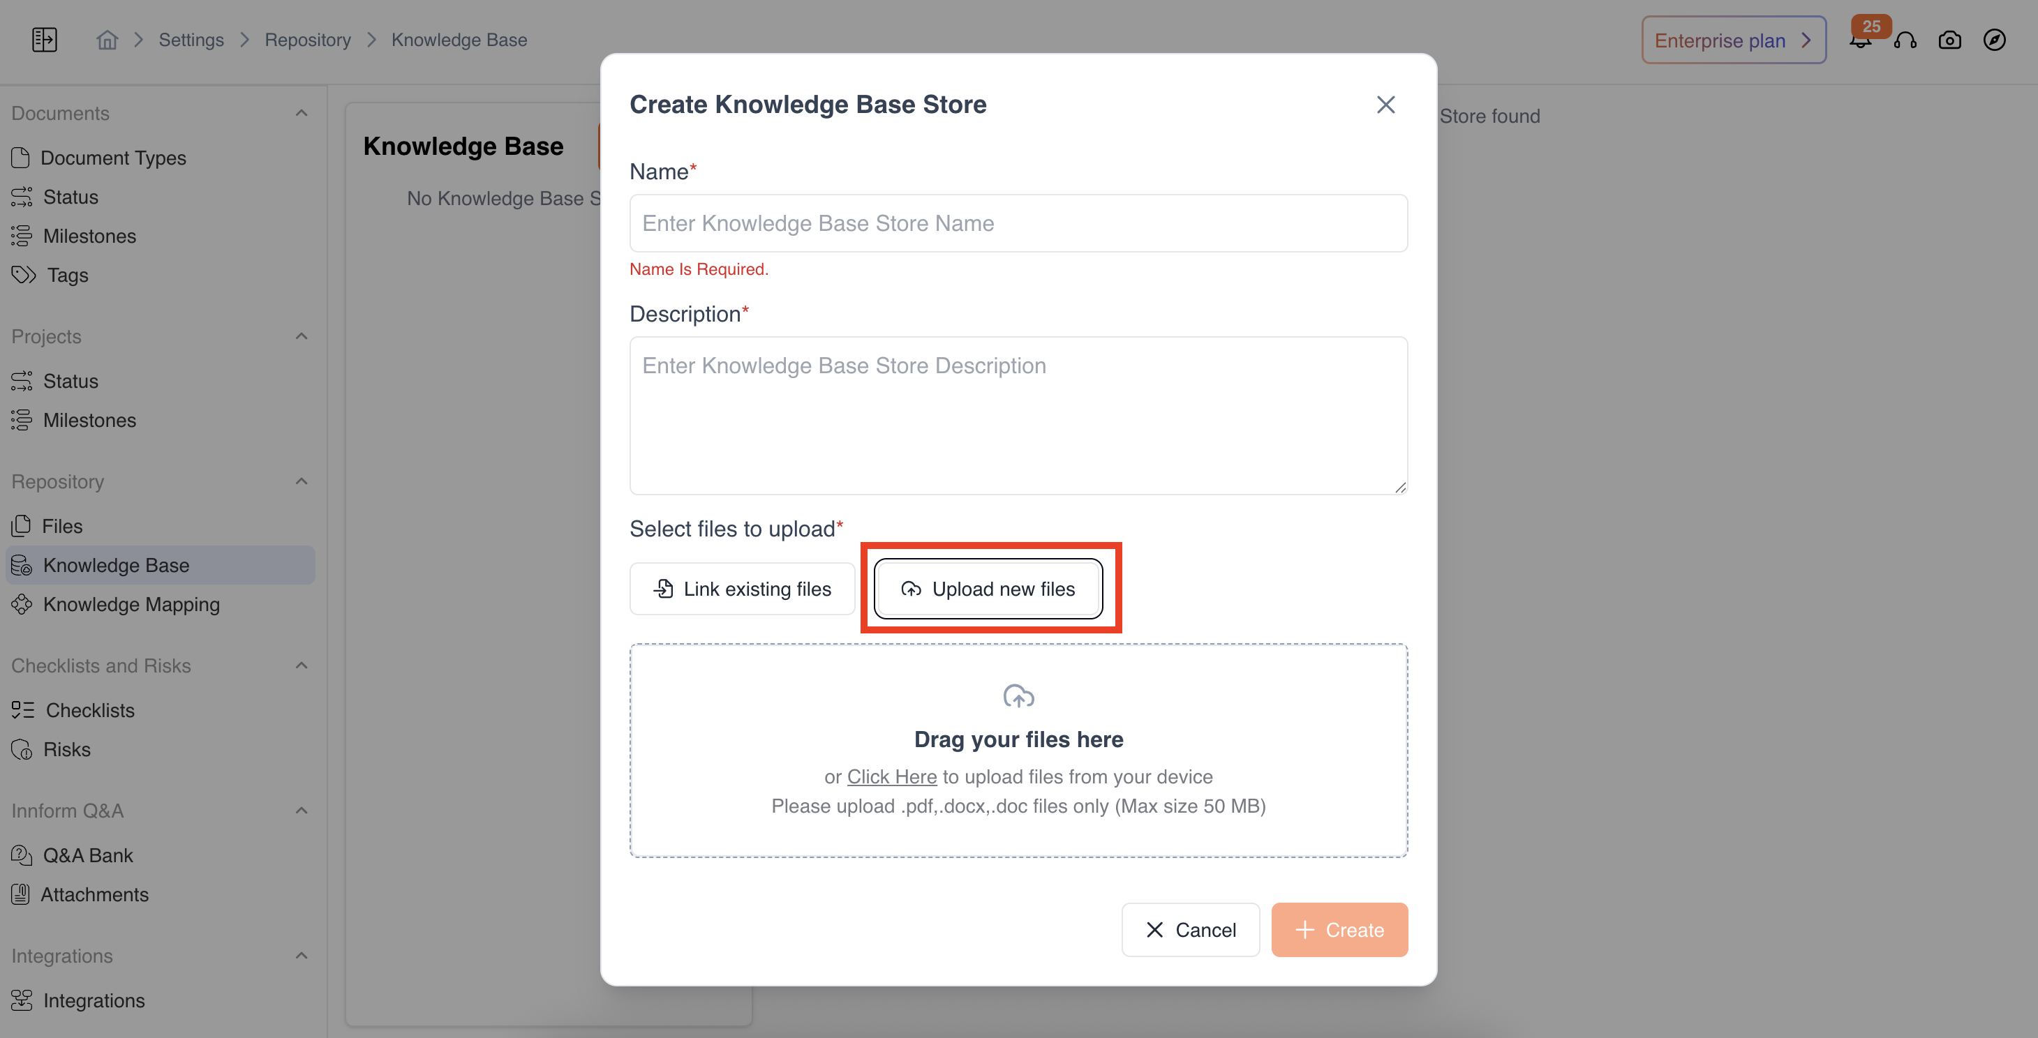Open Document Types in sidebar
This screenshot has height=1038, width=2038.
tap(113, 158)
